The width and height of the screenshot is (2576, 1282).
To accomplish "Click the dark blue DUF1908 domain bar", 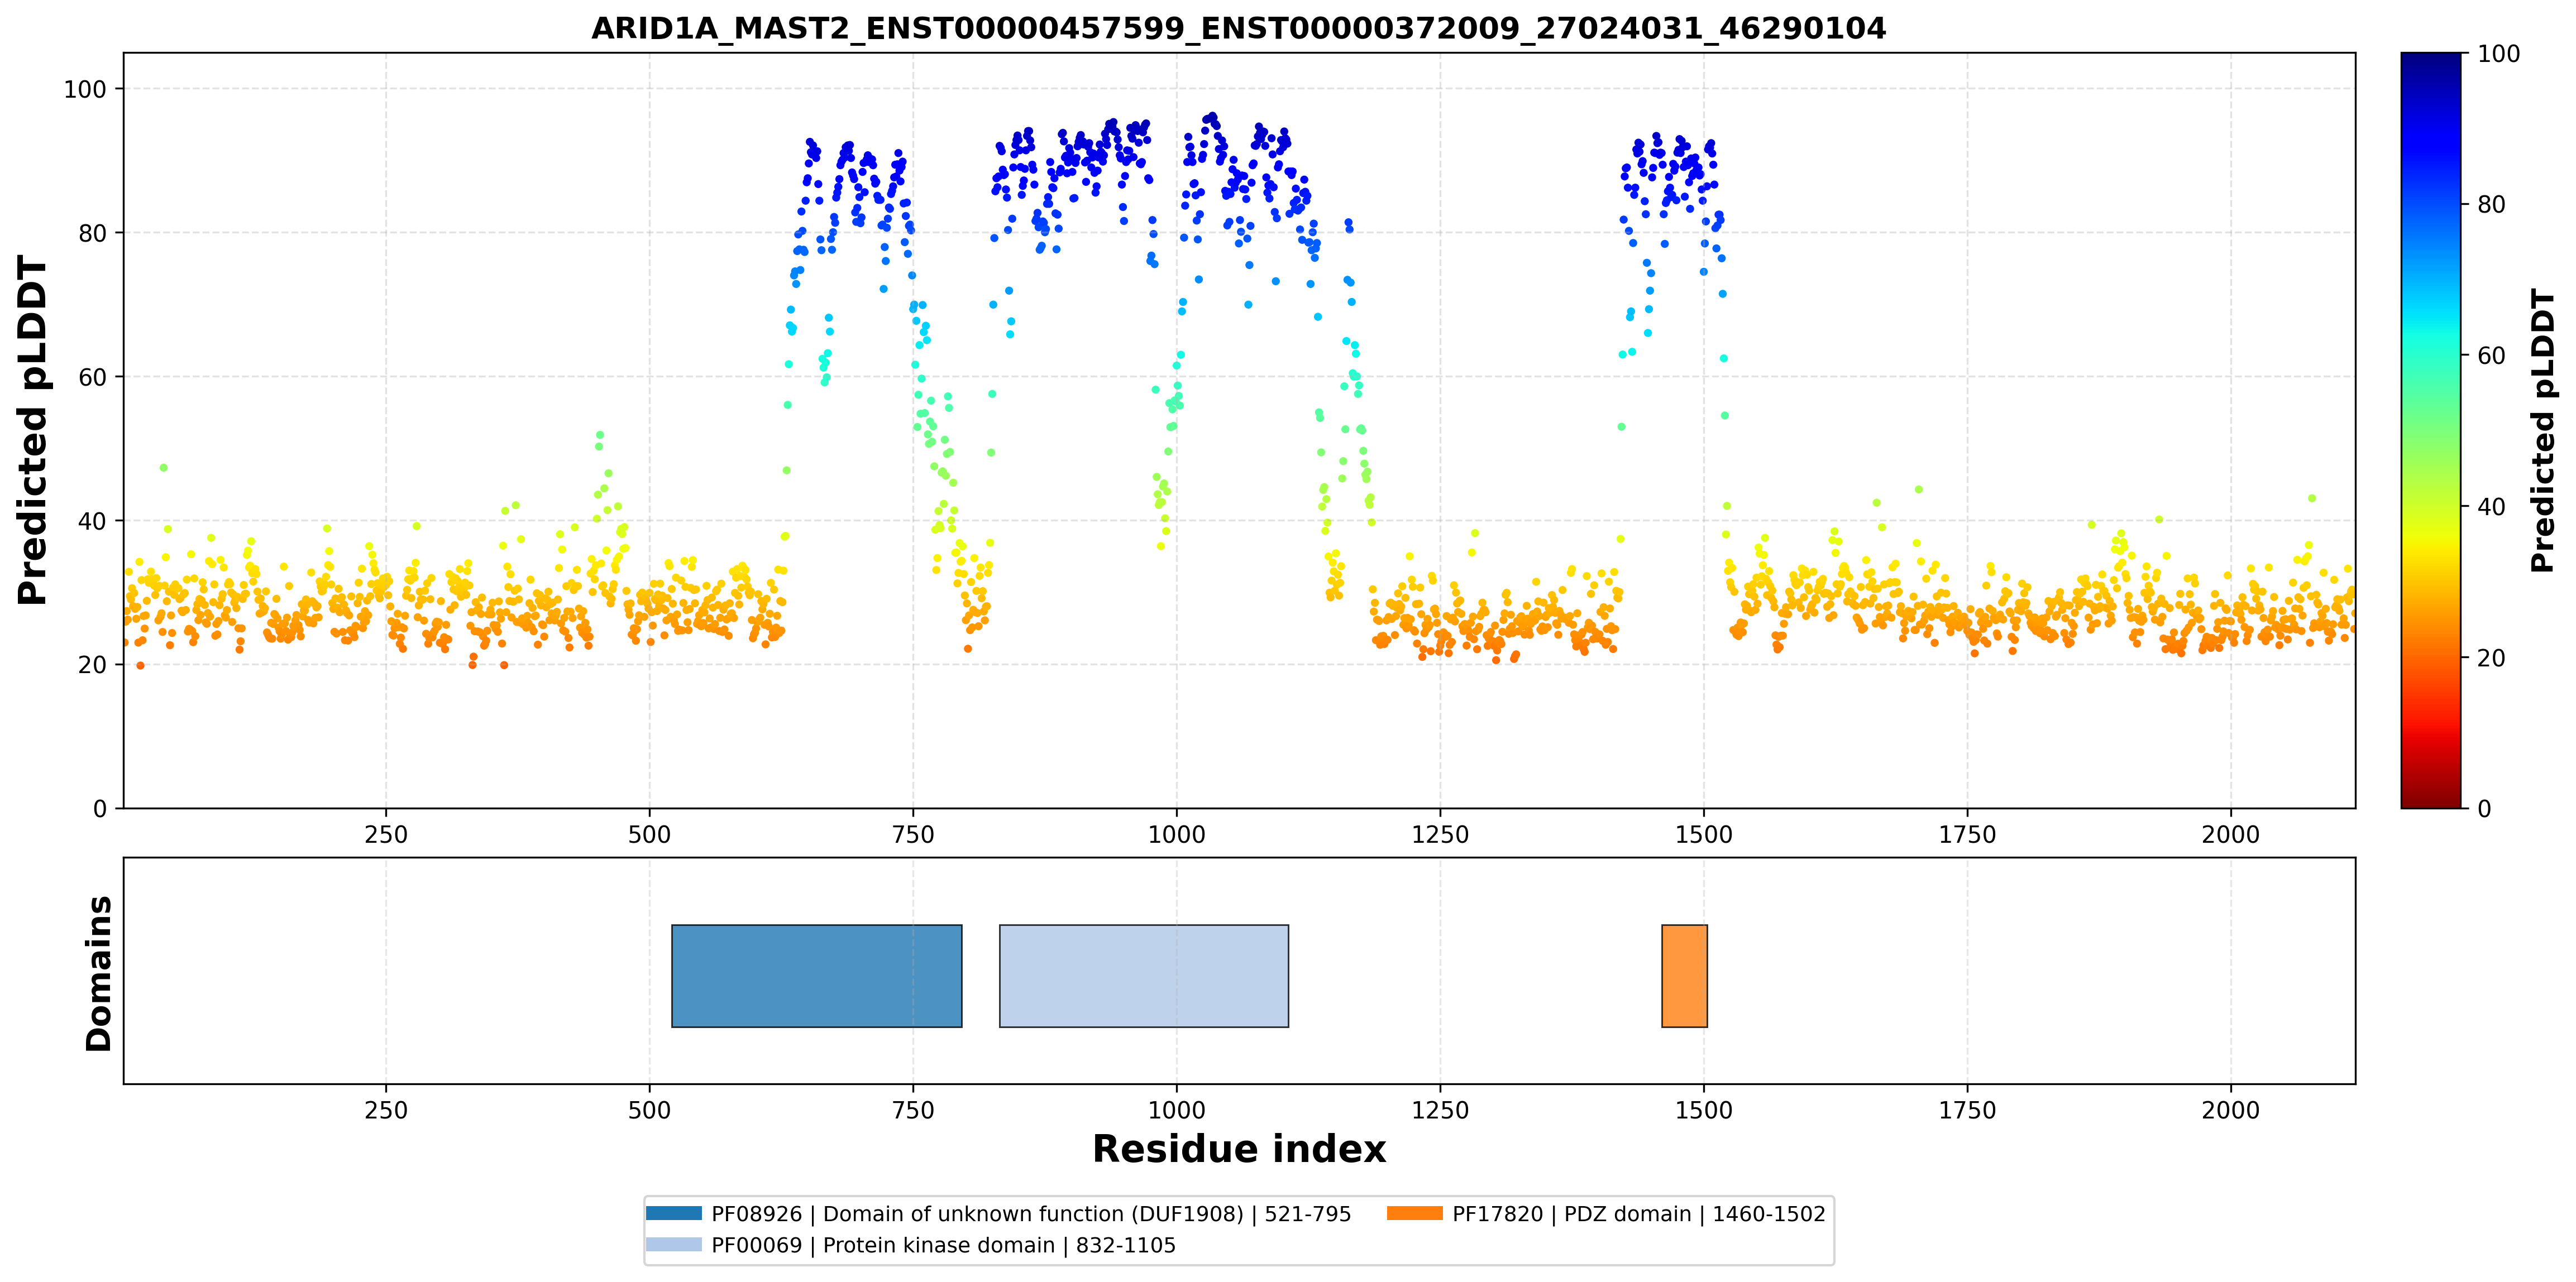I will click(x=816, y=975).
